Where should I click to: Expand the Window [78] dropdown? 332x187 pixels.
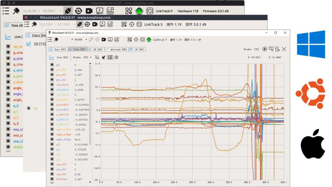[x=82, y=57]
